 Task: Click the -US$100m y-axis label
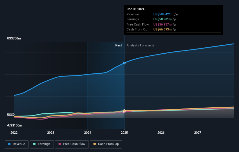point(15,125)
